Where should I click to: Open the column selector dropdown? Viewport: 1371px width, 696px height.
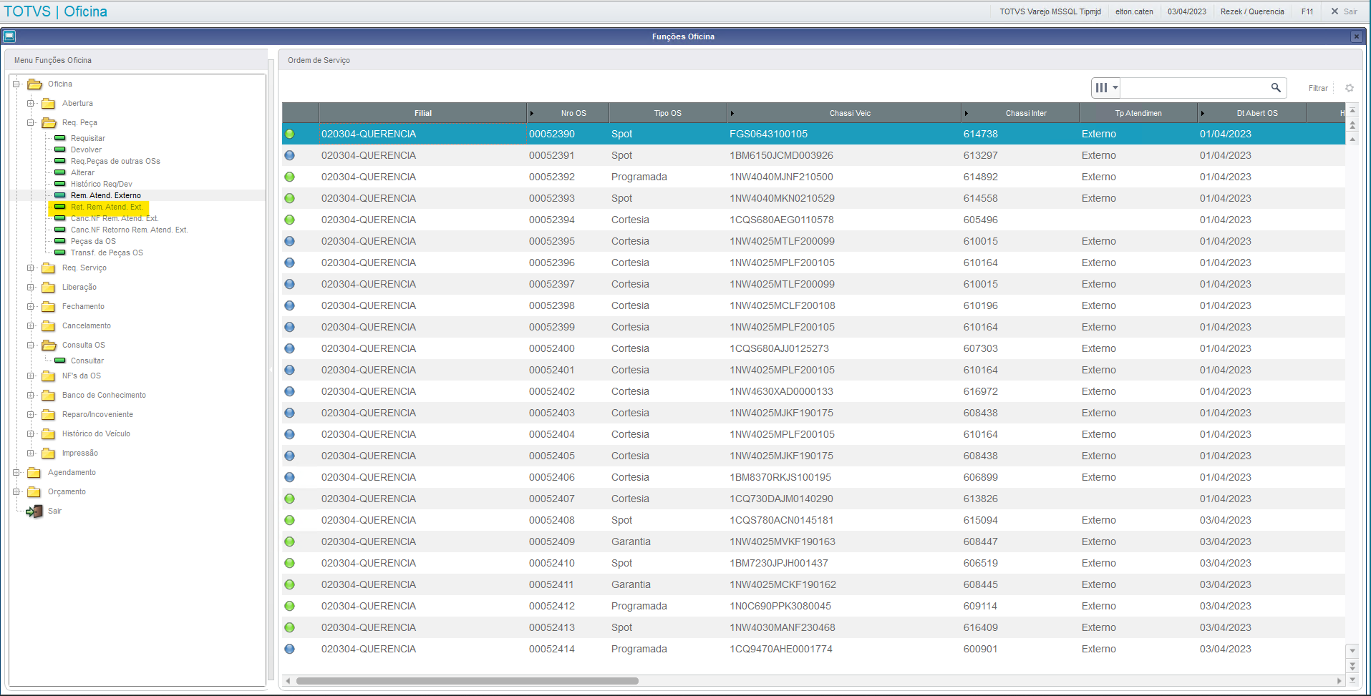coord(1106,87)
